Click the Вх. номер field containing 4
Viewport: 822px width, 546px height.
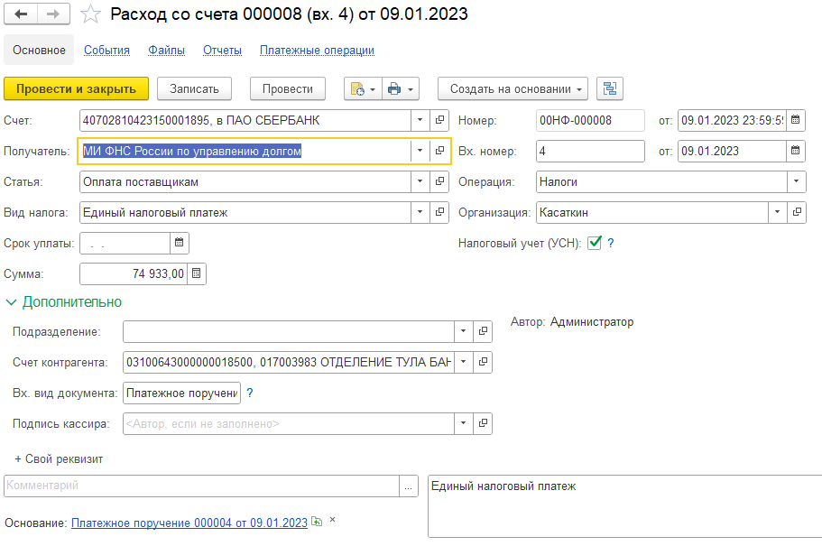pyautogui.click(x=590, y=151)
